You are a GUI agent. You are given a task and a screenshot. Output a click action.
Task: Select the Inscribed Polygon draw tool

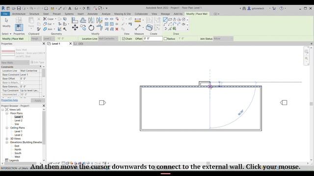[175, 20]
